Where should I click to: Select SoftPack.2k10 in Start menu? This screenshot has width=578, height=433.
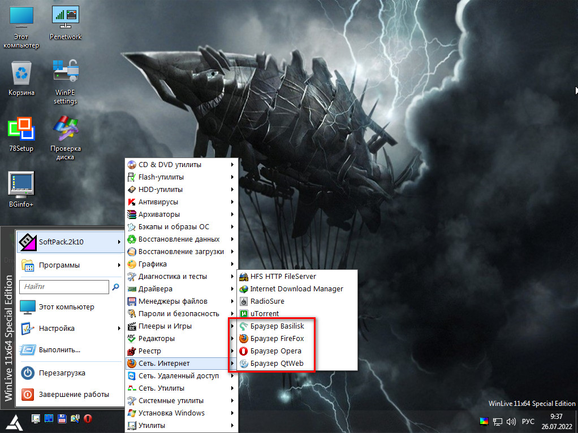[70, 242]
